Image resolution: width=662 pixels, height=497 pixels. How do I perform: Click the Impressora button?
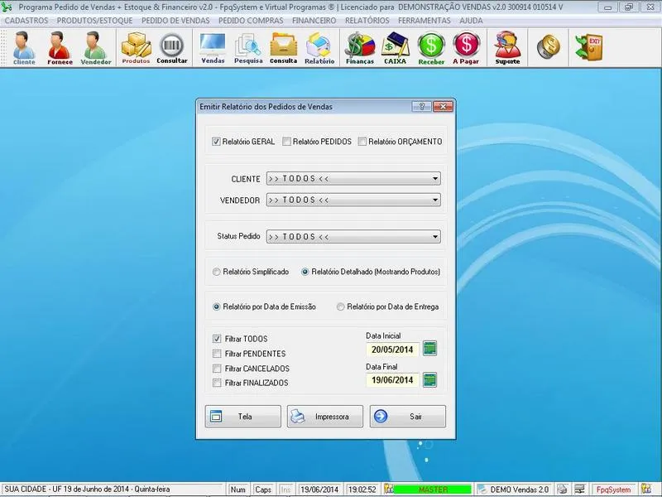[325, 417]
